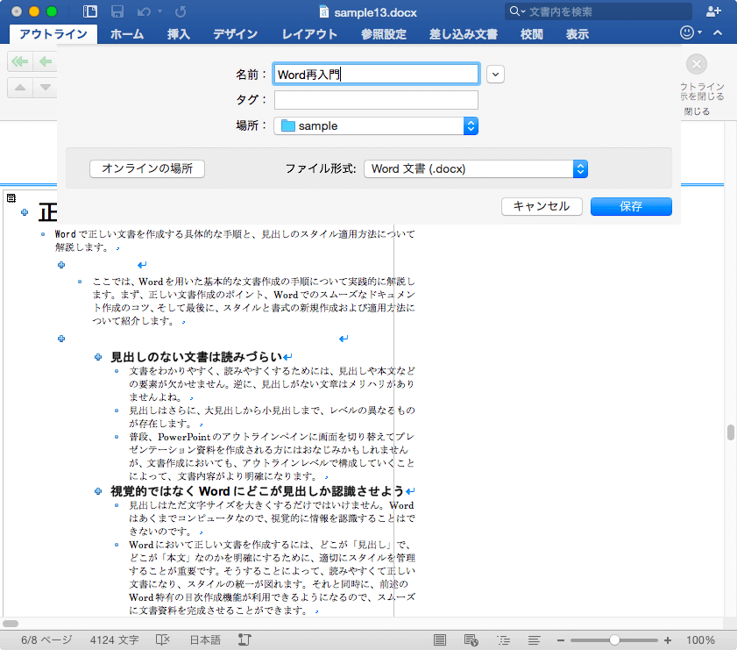Click the vertical scrollbar thumb
The width and height of the screenshot is (737, 650).
[x=730, y=432]
